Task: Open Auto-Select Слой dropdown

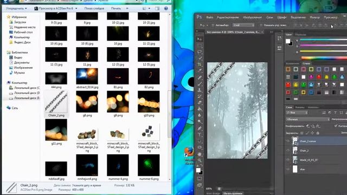Action: point(243,25)
